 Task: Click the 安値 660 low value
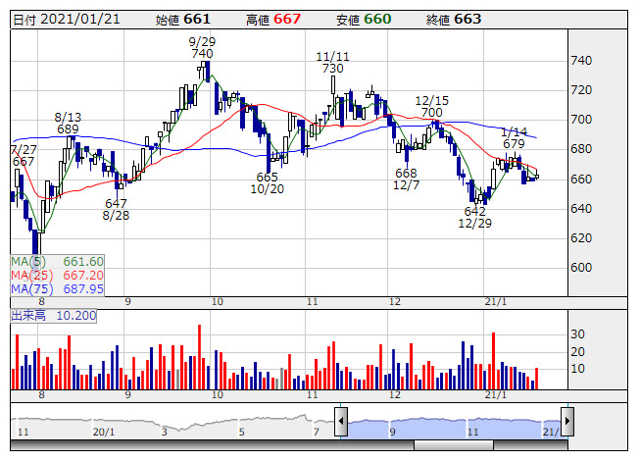364,20
